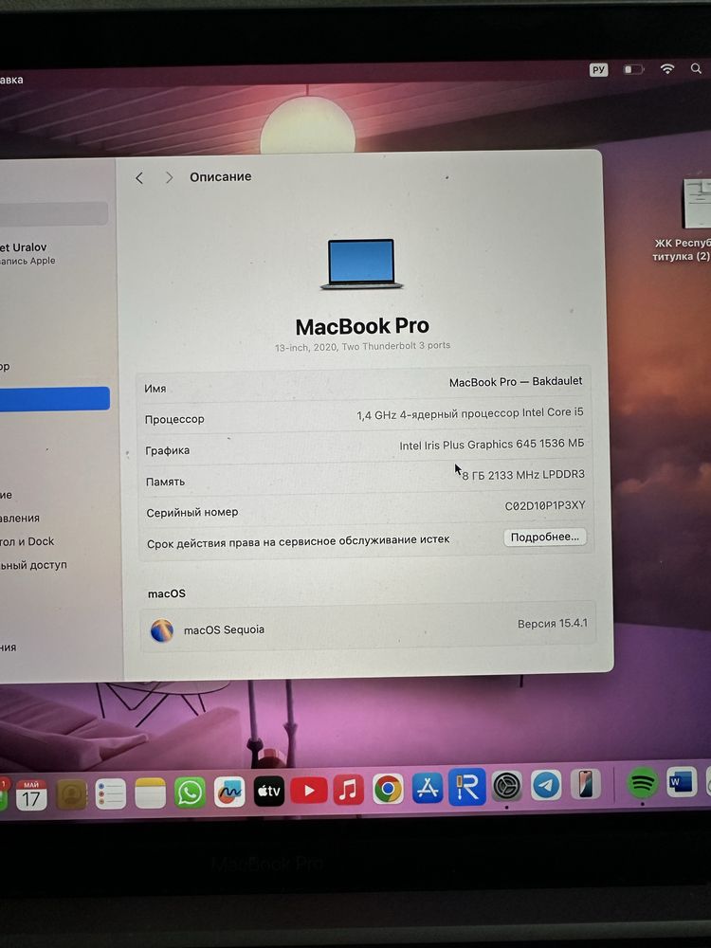
Task: Launch YouTube from the Dock
Action: tap(309, 791)
